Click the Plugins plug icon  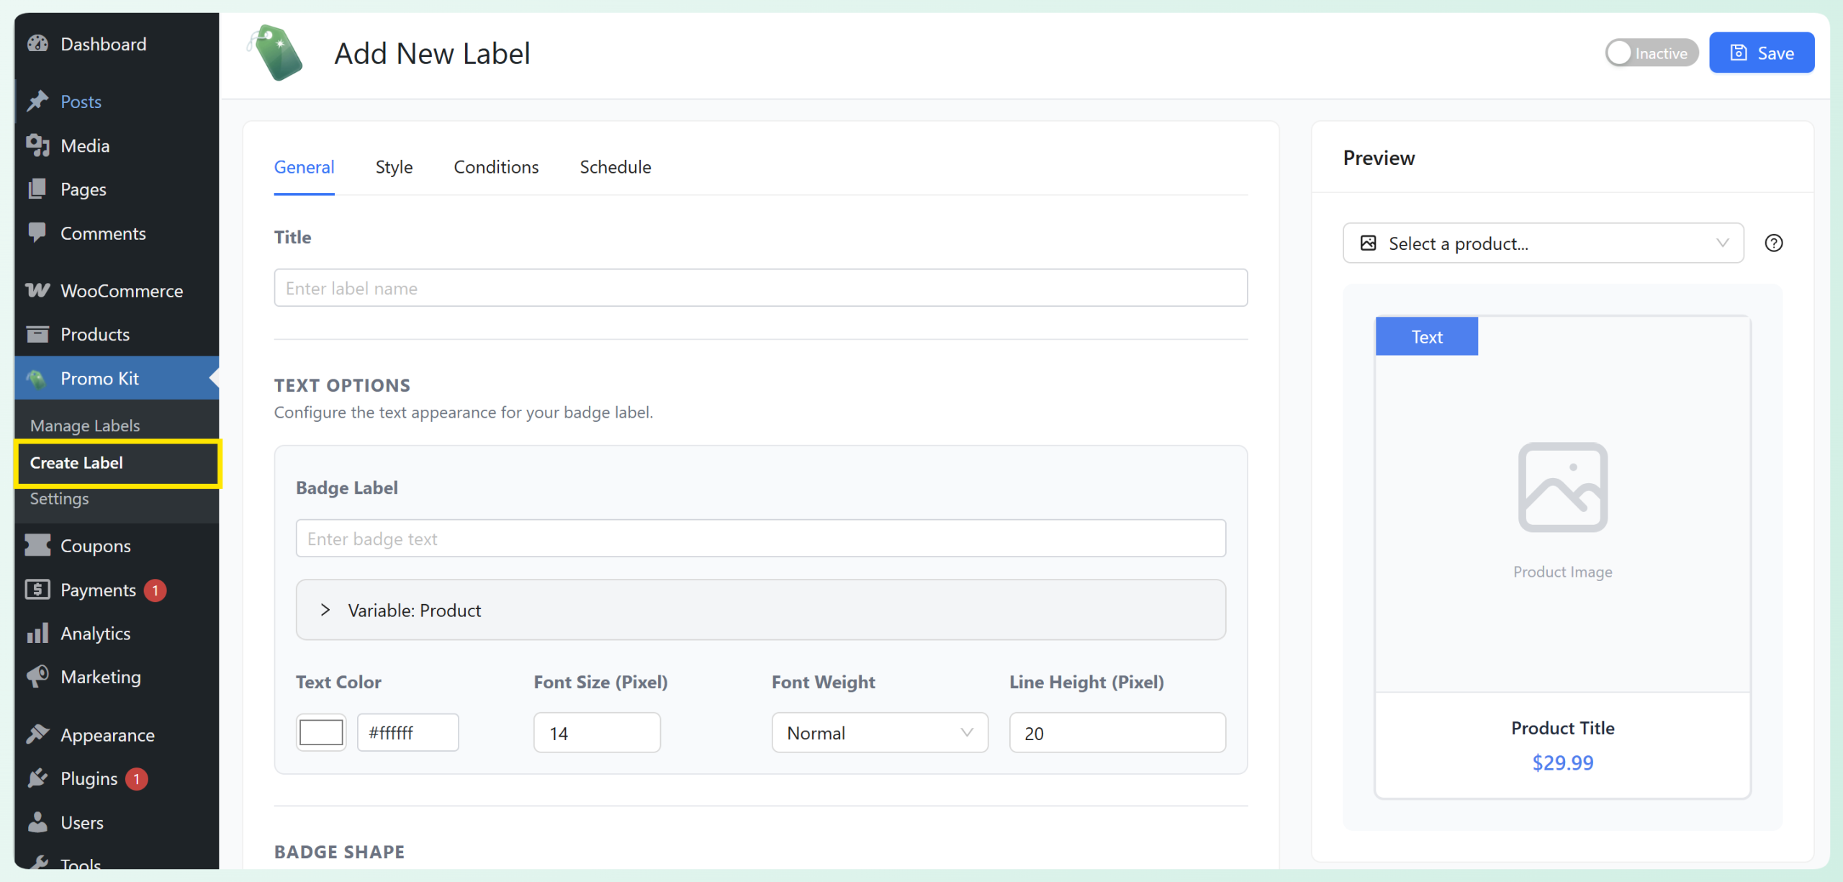point(37,778)
